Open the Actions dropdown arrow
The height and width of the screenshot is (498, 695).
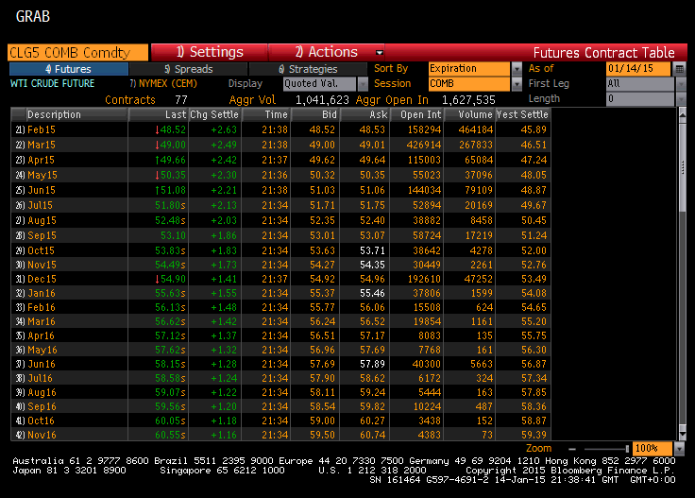coord(379,52)
